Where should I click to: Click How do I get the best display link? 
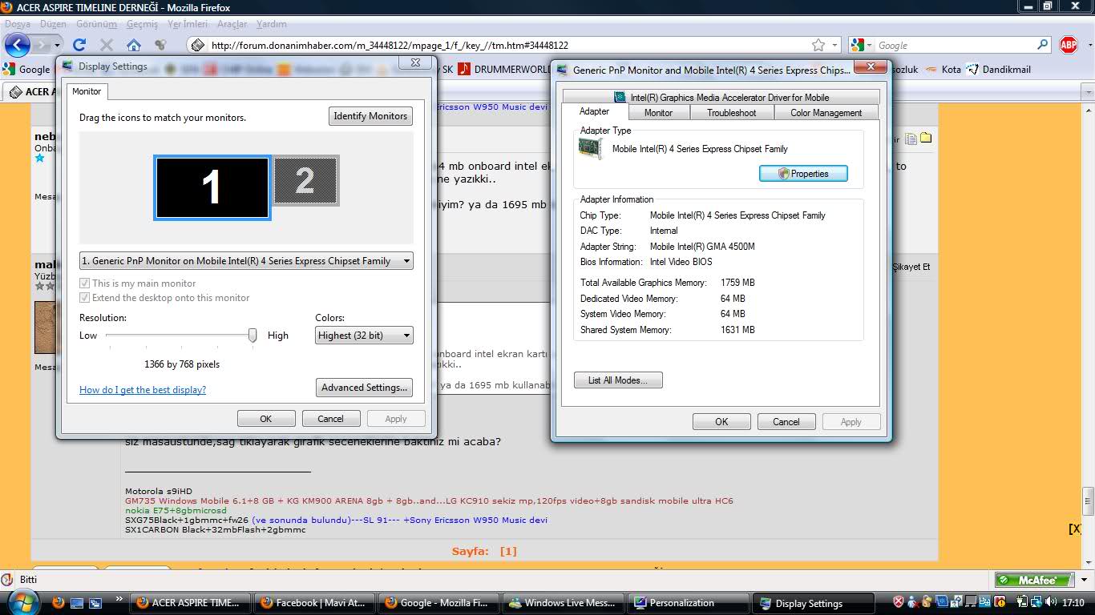(x=143, y=390)
